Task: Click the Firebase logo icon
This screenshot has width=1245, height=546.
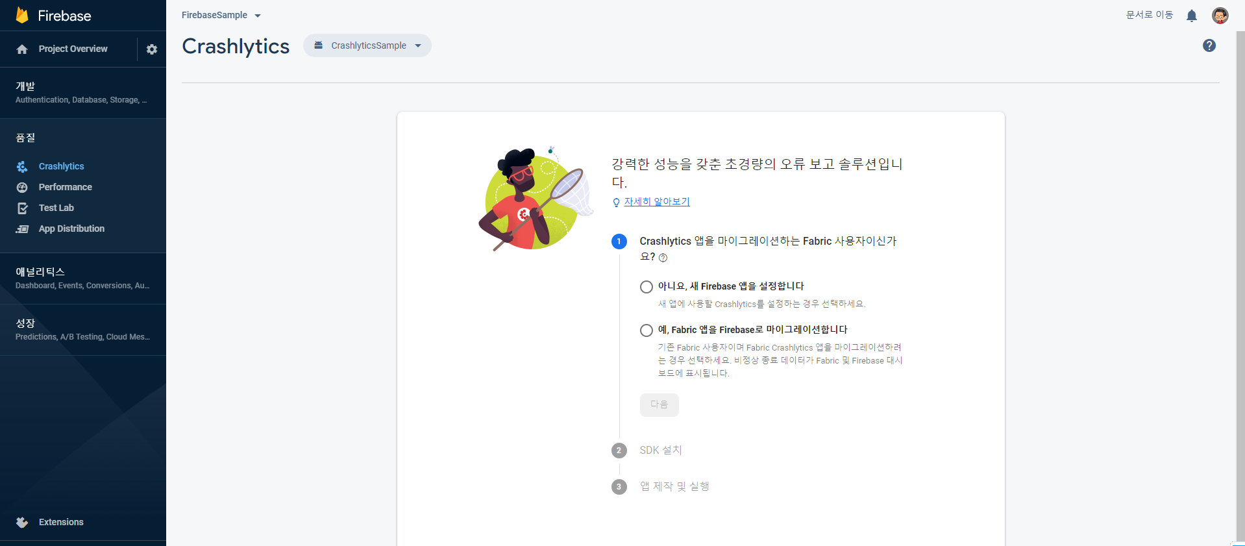Action: coord(22,16)
